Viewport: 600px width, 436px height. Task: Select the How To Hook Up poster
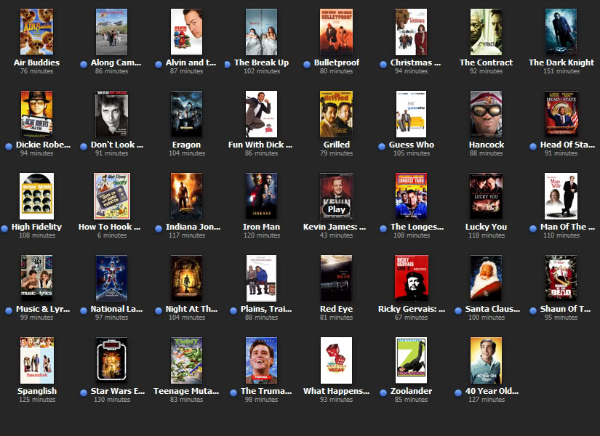pos(112,196)
